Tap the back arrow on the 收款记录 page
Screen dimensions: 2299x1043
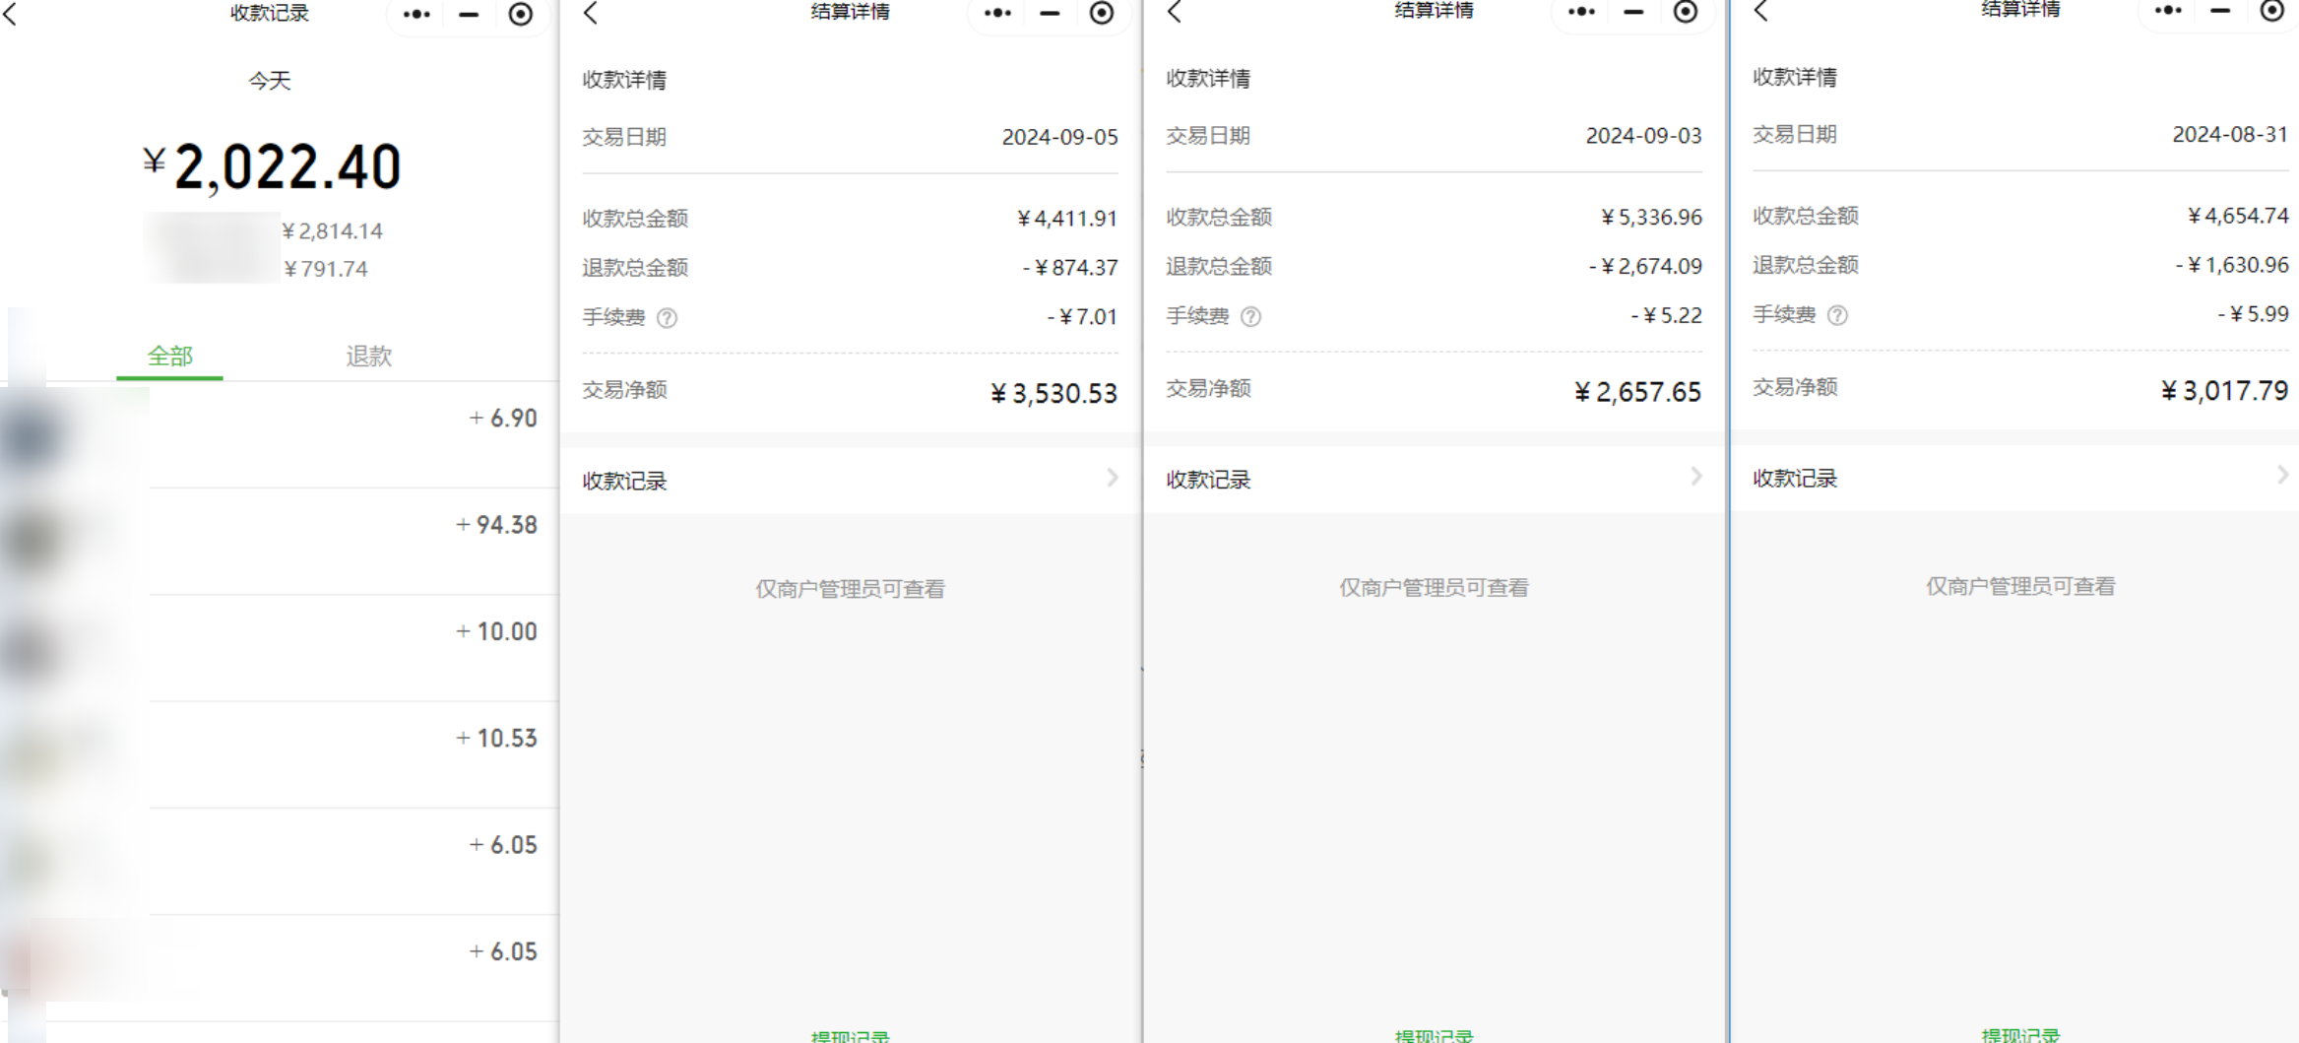[11, 16]
